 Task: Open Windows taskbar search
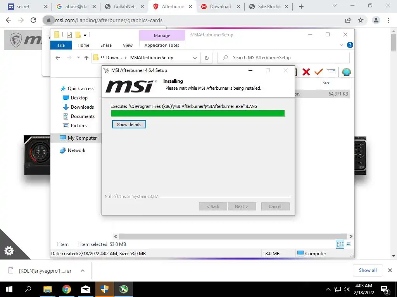pyautogui.click(x=28, y=289)
